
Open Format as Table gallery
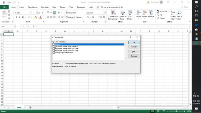coord(122,15)
